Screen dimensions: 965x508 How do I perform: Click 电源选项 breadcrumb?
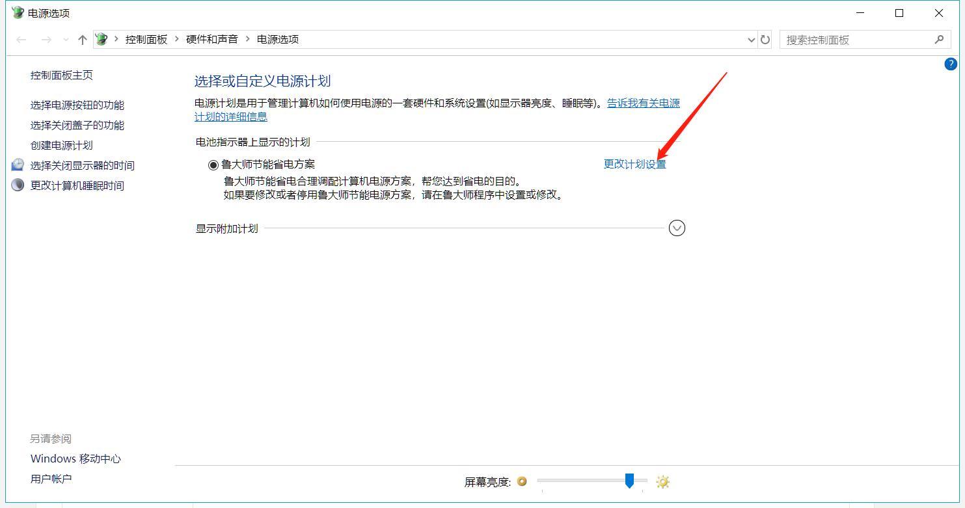[278, 39]
